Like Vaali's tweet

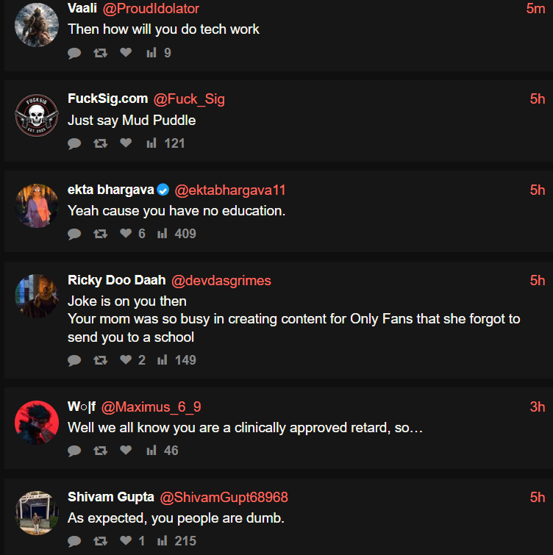(126, 52)
